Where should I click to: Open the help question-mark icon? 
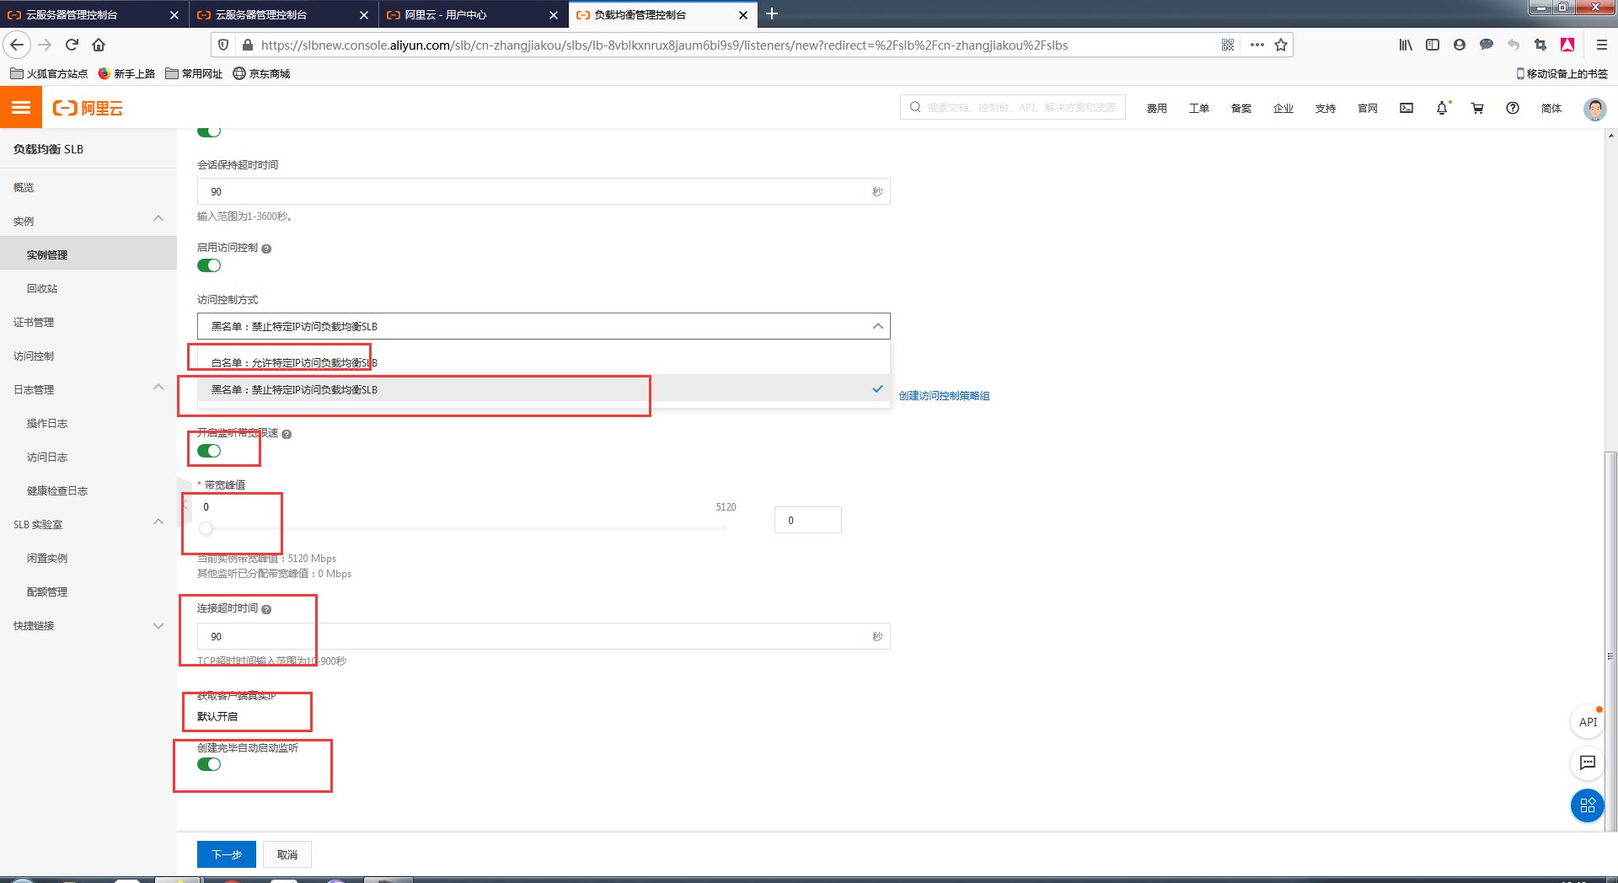[x=1513, y=108]
